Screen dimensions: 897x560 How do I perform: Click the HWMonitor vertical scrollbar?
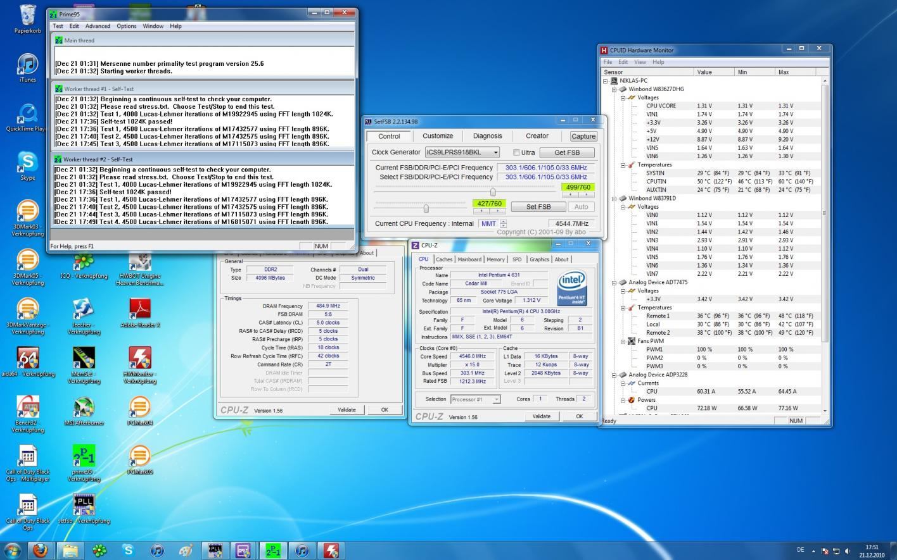pos(825,245)
